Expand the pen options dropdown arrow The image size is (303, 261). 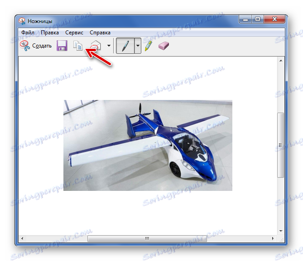[x=138, y=46]
